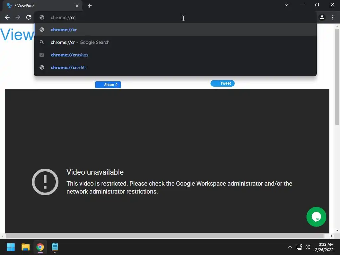Click the Share 0 button
The width and height of the screenshot is (340, 255).
[108, 85]
